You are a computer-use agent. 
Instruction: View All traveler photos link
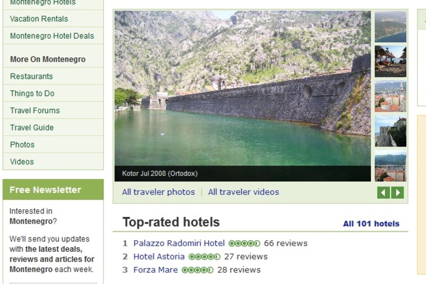pos(158,192)
